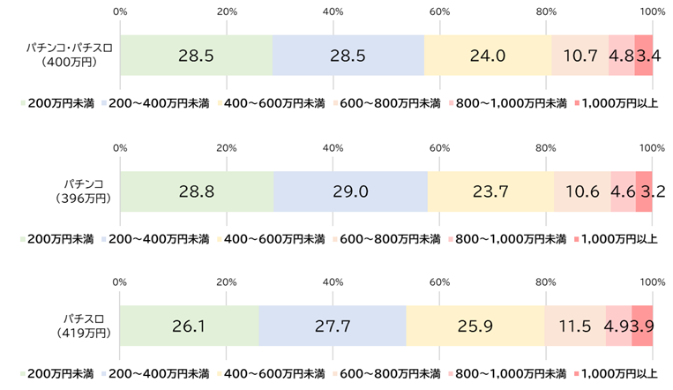
Task: Click the 27.7 blue segment in the パチスロ bar
Action: [x=333, y=326]
